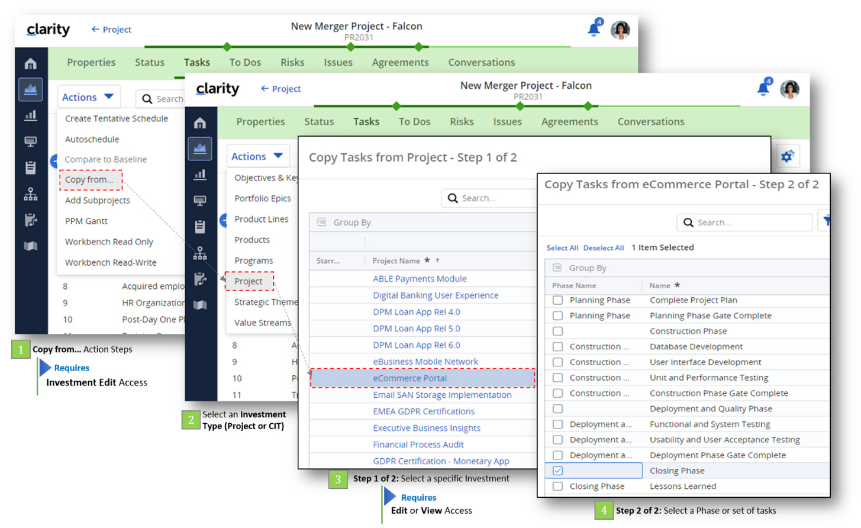
Task: Click Group By icon in Step 1 dialog
Action: [321, 222]
